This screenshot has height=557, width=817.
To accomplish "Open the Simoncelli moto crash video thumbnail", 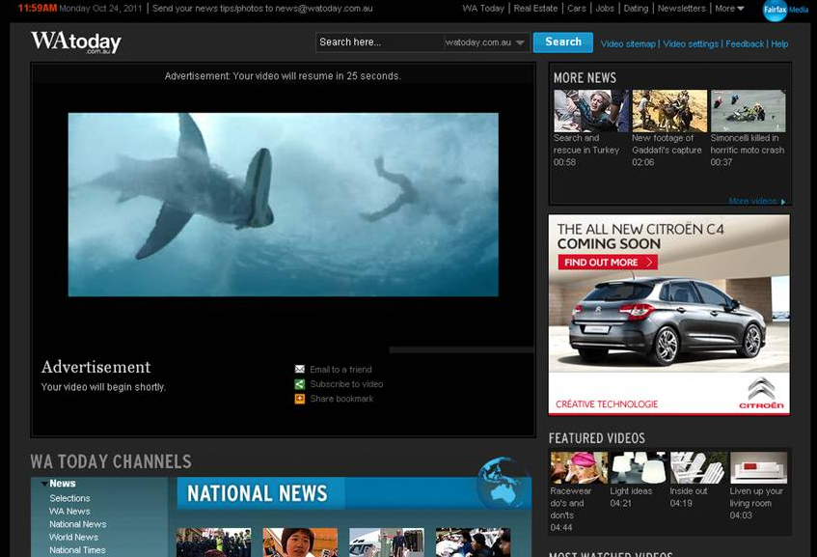I will pos(748,111).
